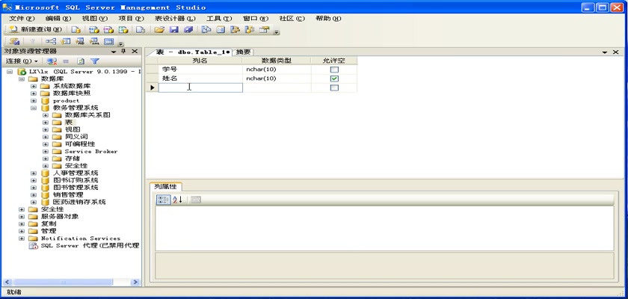Open the Template Explorer toolbar icon

(x=250, y=30)
